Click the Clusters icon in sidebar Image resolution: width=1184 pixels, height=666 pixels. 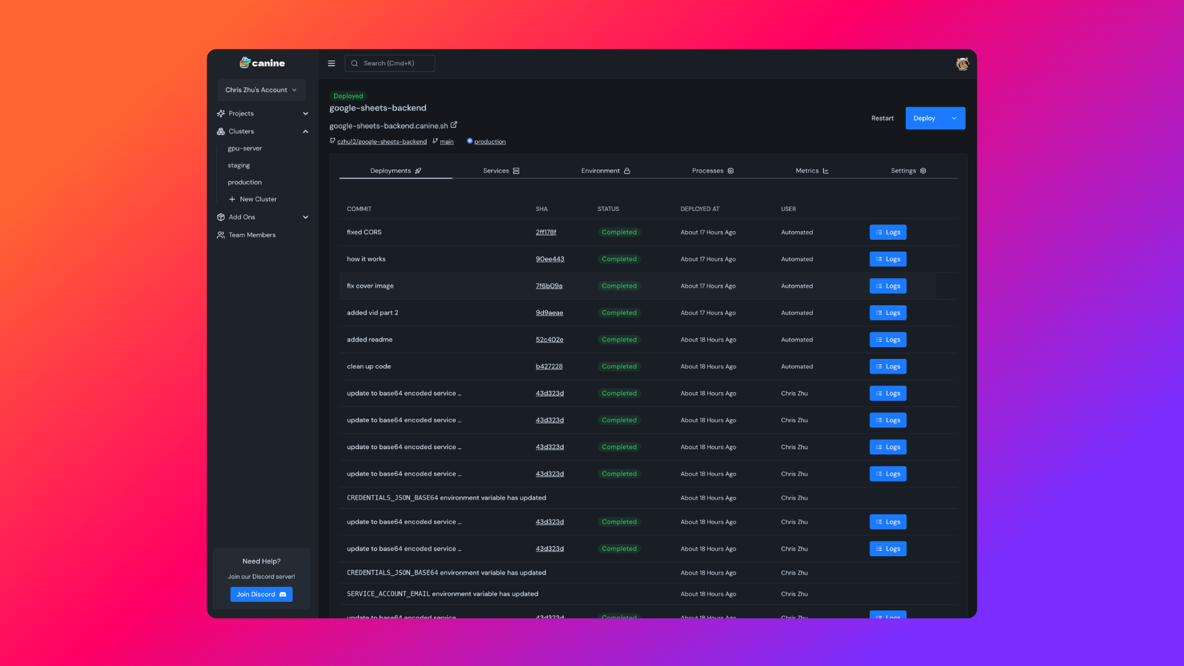point(221,131)
